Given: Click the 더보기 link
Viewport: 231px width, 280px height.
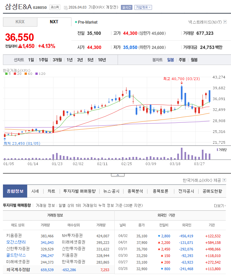Looking at the screenshot, I should click(x=220, y=206).
